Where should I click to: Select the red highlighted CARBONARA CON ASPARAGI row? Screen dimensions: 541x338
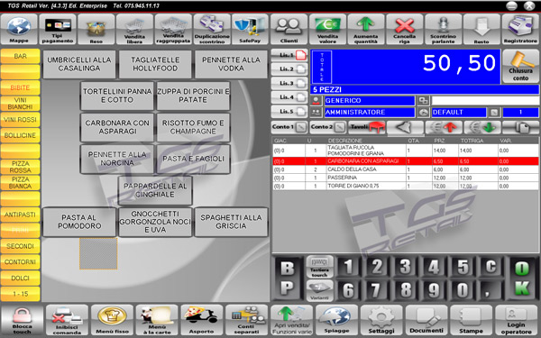[406, 161]
